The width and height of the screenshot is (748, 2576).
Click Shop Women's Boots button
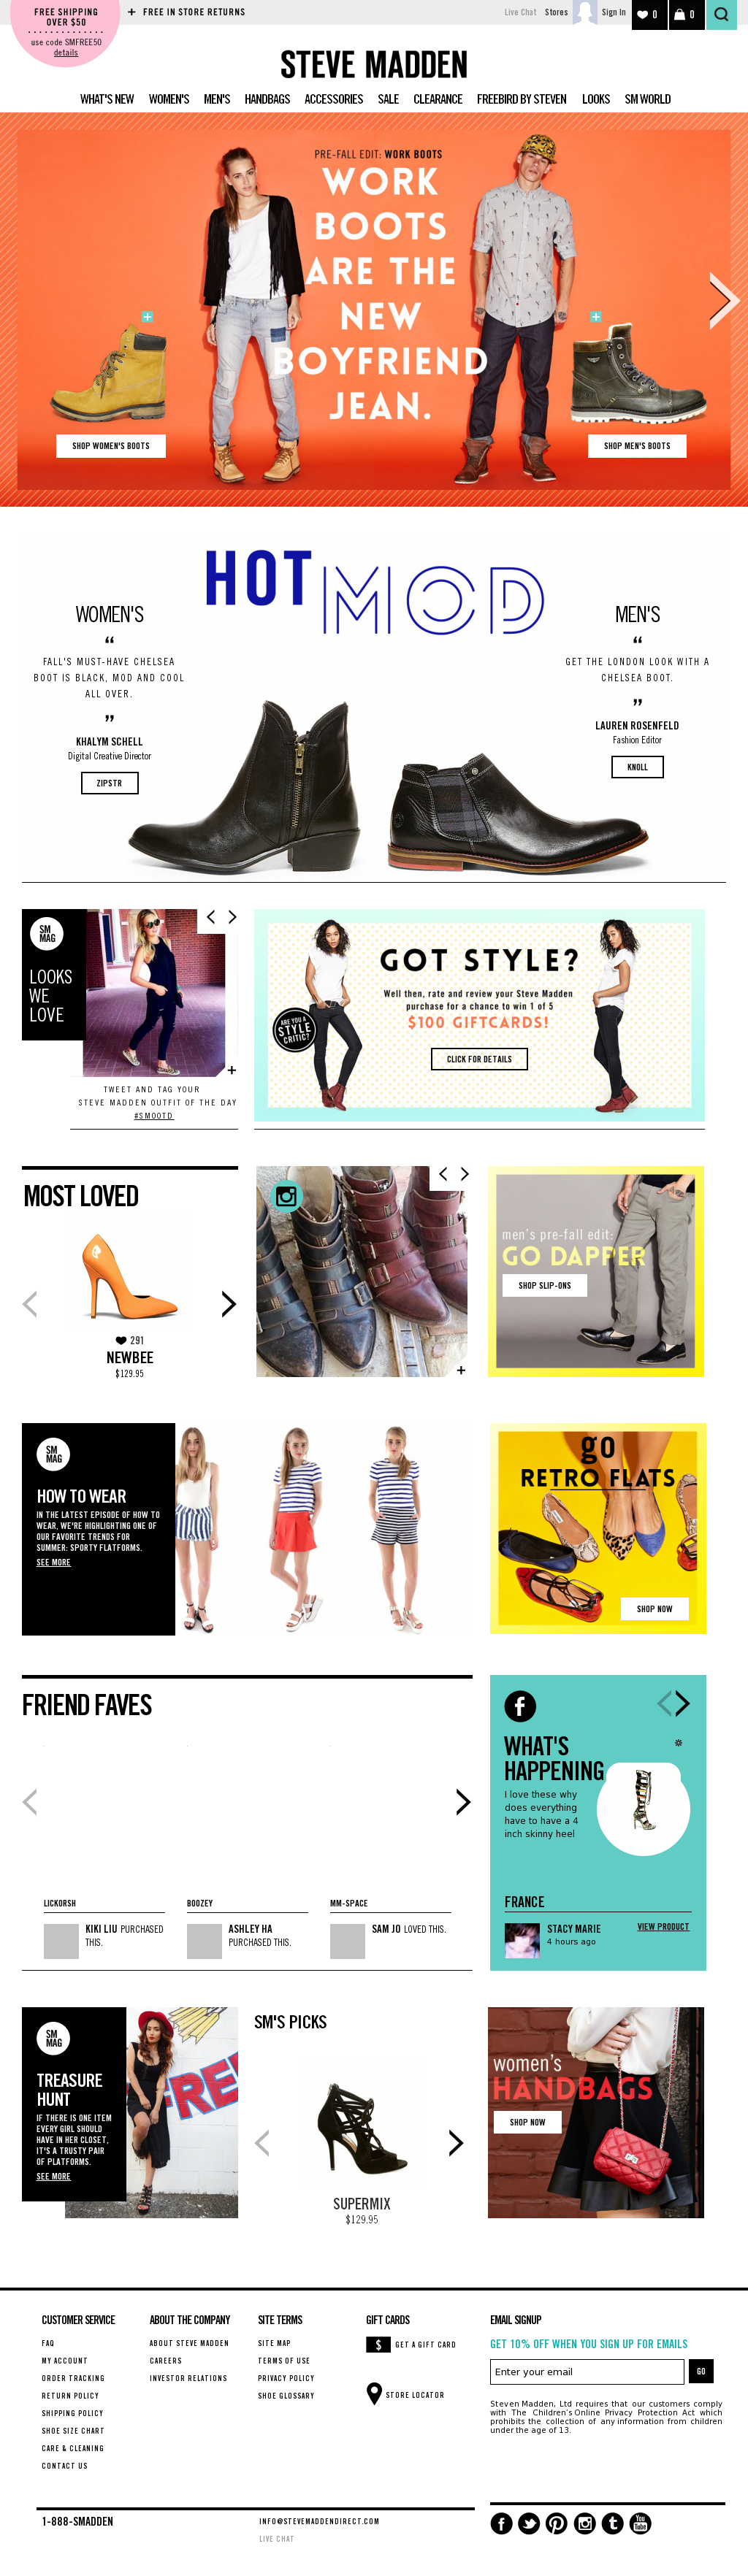coord(111,446)
